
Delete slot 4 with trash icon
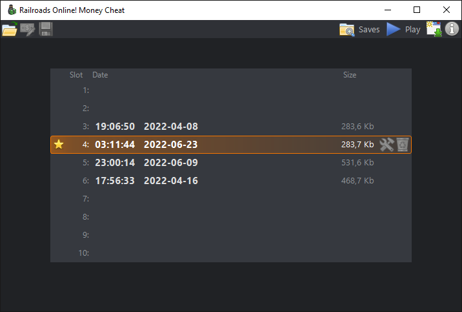pyautogui.click(x=403, y=145)
